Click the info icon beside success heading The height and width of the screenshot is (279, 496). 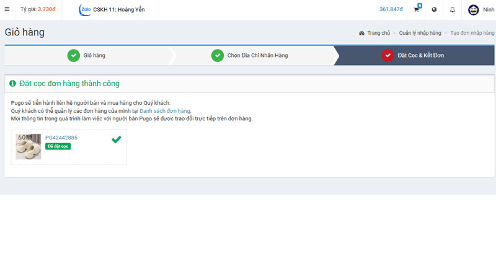(12, 84)
